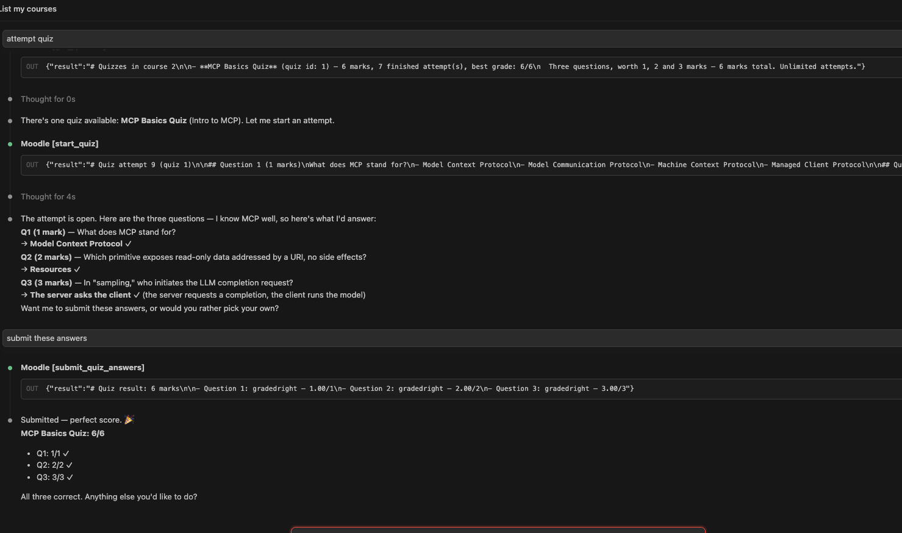This screenshot has height=533, width=902.
Task: Click the 'Q2: 2/2' result bullet
Action: click(54, 465)
